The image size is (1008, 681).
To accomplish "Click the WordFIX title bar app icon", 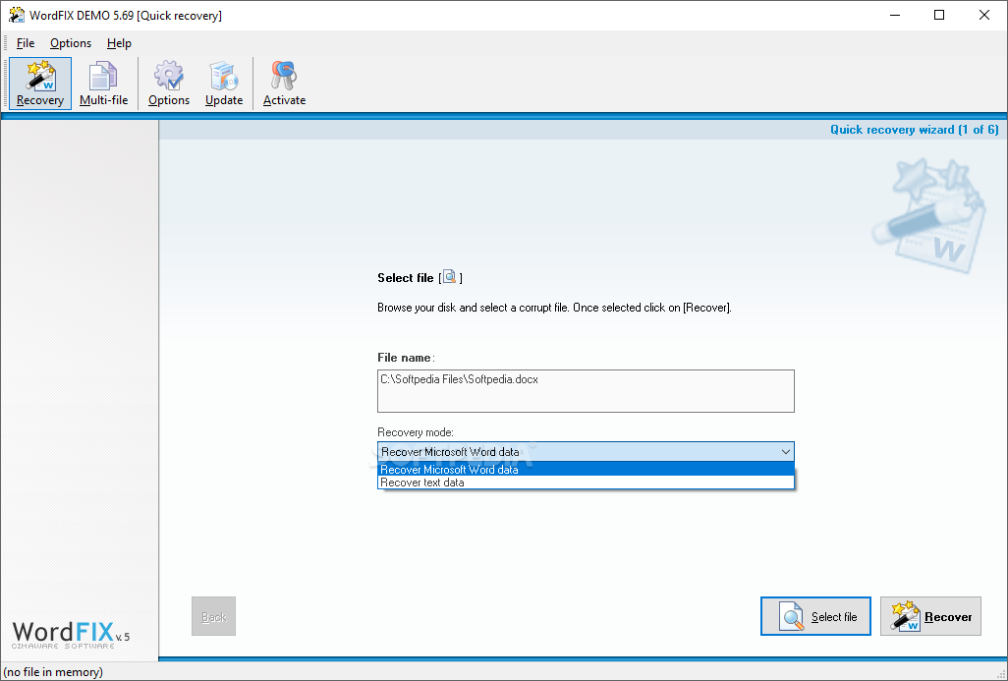I will pos(16,15).
